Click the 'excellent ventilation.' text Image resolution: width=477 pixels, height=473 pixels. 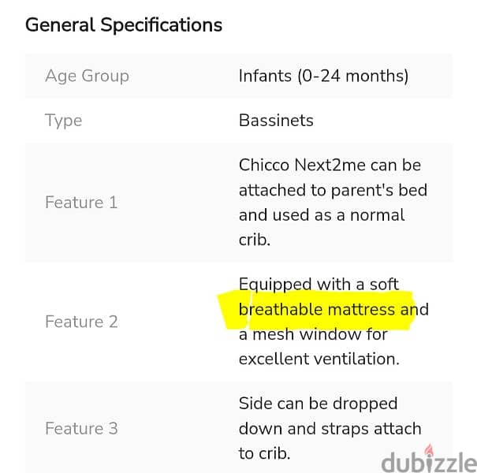(x=319, y=359)
